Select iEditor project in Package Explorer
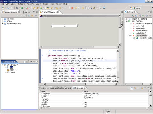The width and height of the screenshot is (153, 114). (10, 21)
